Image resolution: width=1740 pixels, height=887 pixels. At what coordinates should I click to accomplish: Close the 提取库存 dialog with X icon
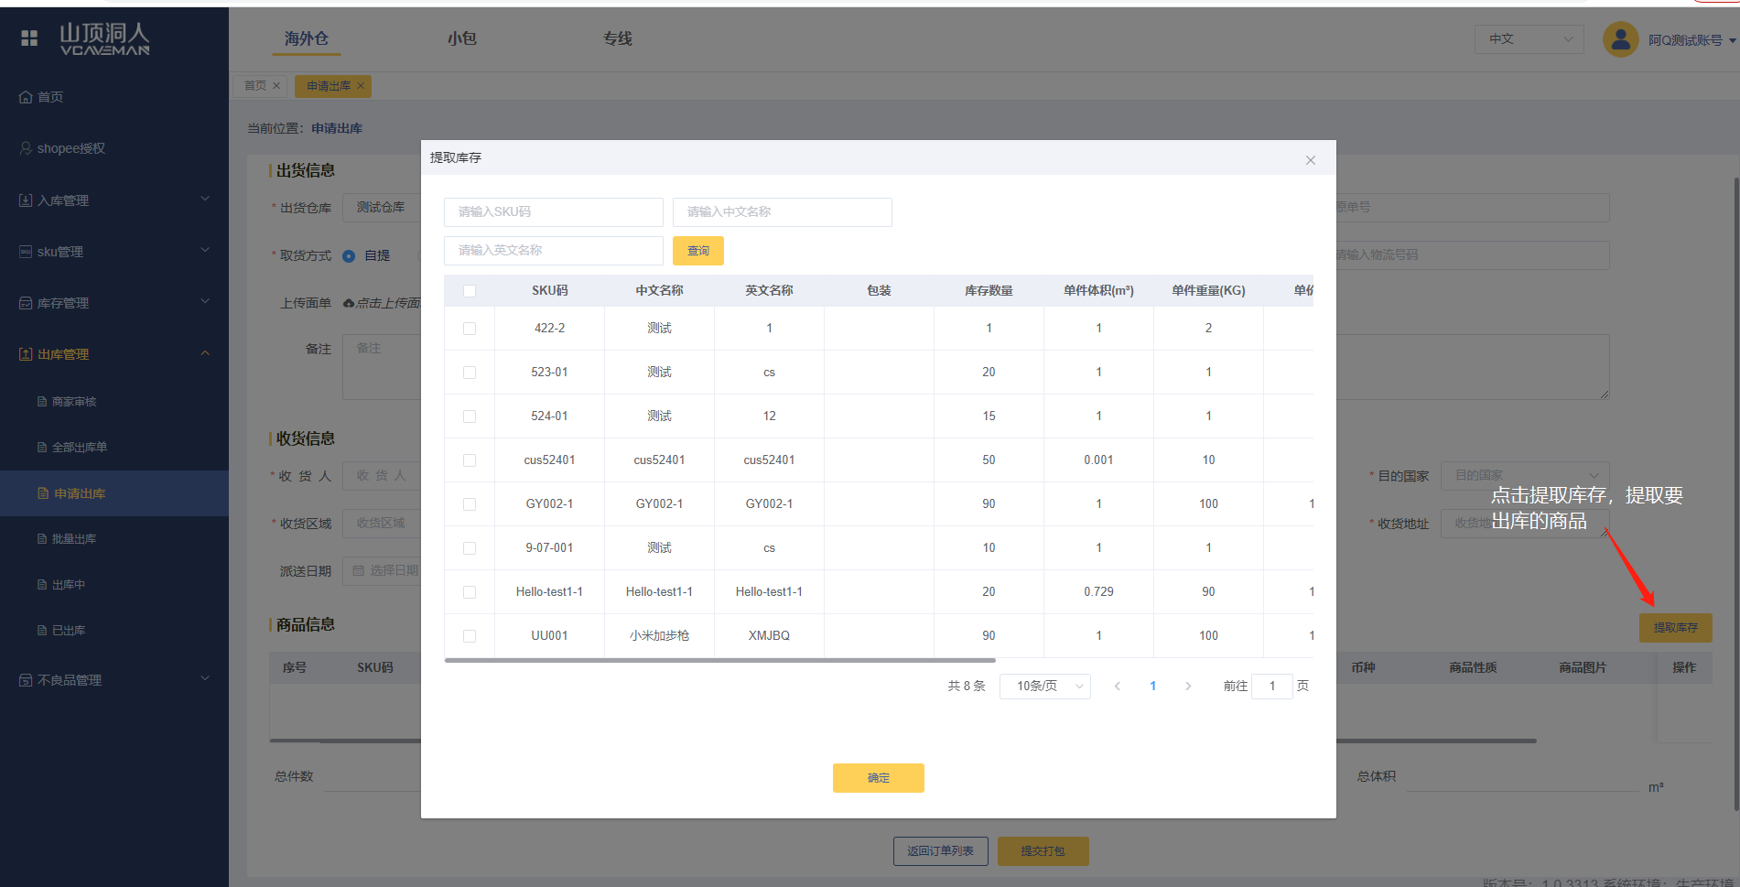(x=1310, y=160)
